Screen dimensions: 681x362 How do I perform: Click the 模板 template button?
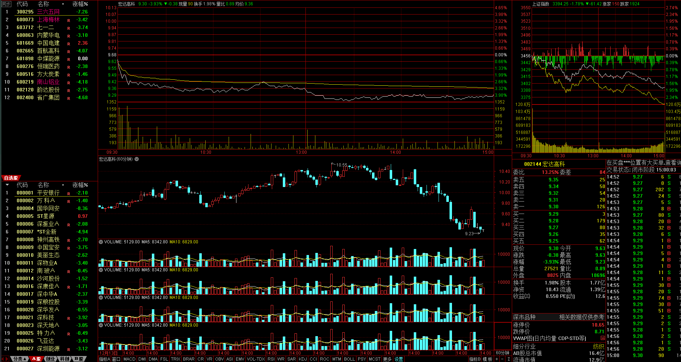[x=487, y=359]
